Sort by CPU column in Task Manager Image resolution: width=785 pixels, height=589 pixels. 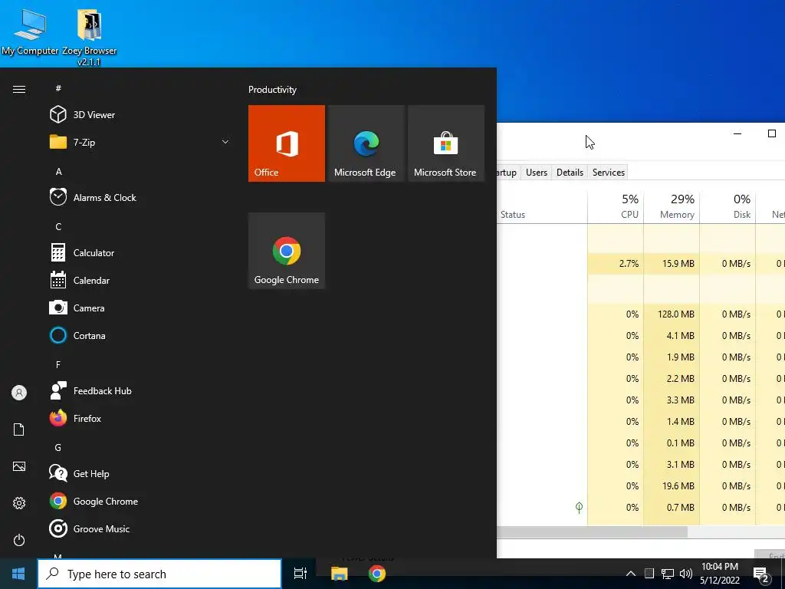[x=616, y=207]
